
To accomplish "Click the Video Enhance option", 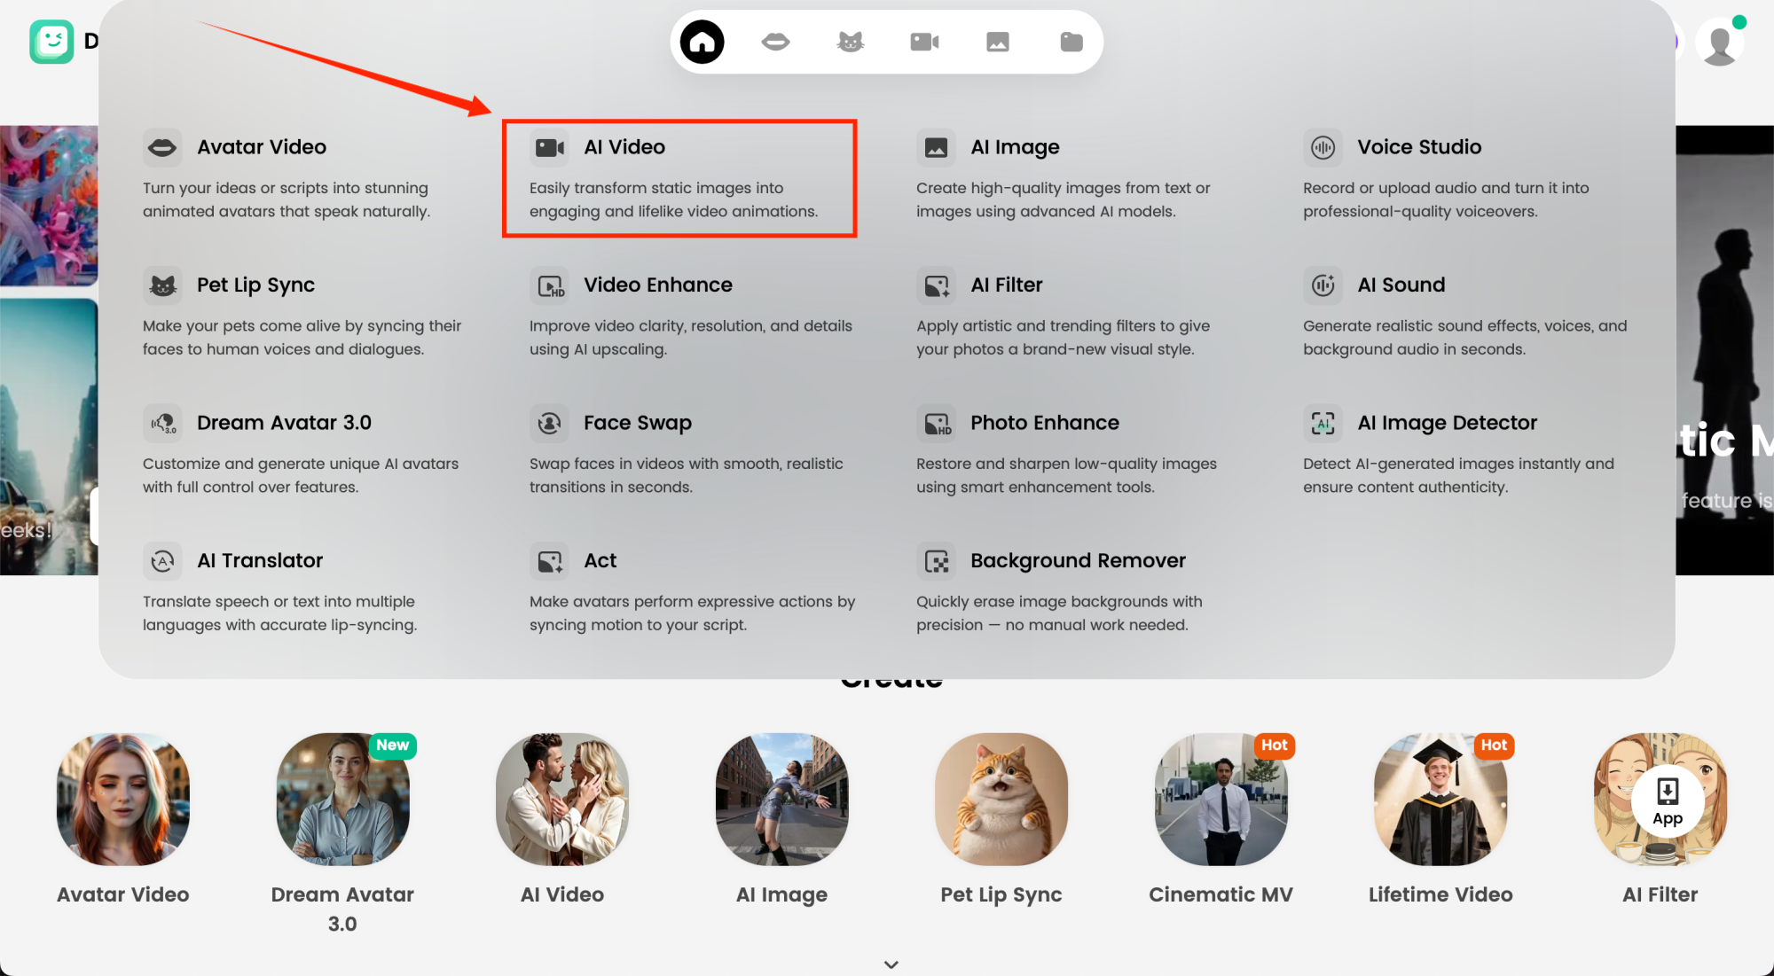I will [657, 285].
